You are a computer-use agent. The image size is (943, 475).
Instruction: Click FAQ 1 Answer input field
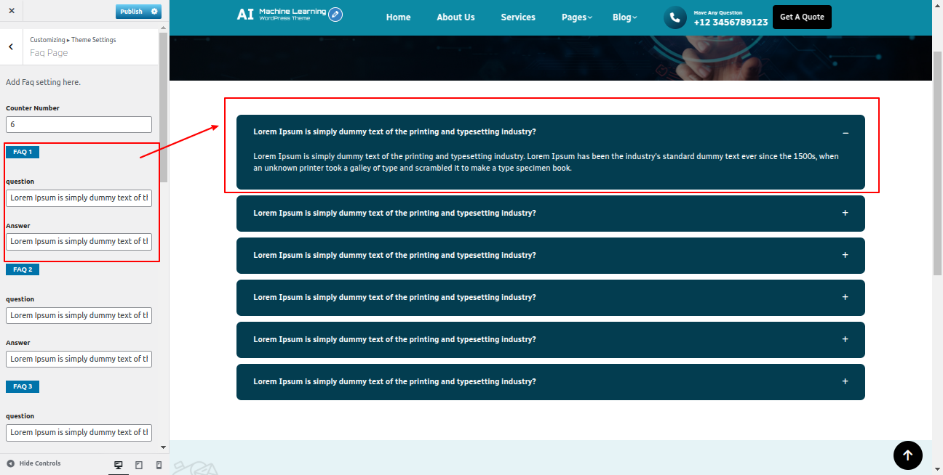79,241
